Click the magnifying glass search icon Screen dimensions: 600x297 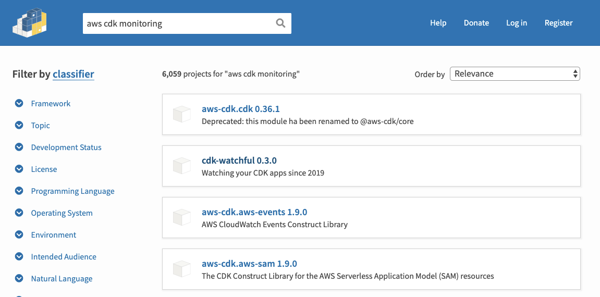point(280,23)
